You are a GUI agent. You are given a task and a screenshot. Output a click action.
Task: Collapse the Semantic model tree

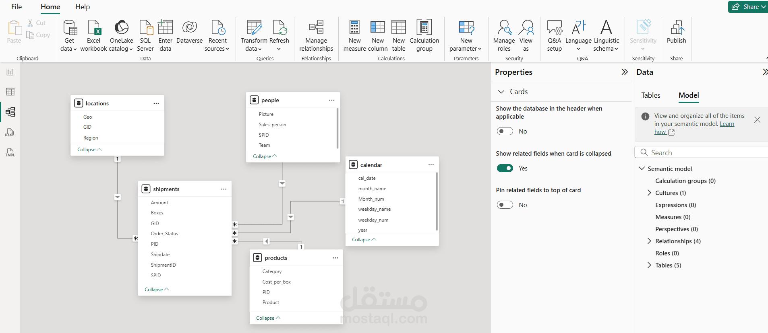pyautogui.click(x=642, y=168)
